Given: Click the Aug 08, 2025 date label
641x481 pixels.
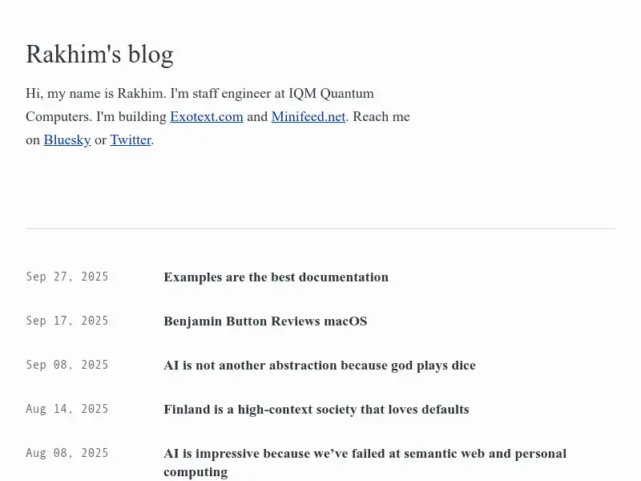Looking at the screenshot, I should point(67,453).
